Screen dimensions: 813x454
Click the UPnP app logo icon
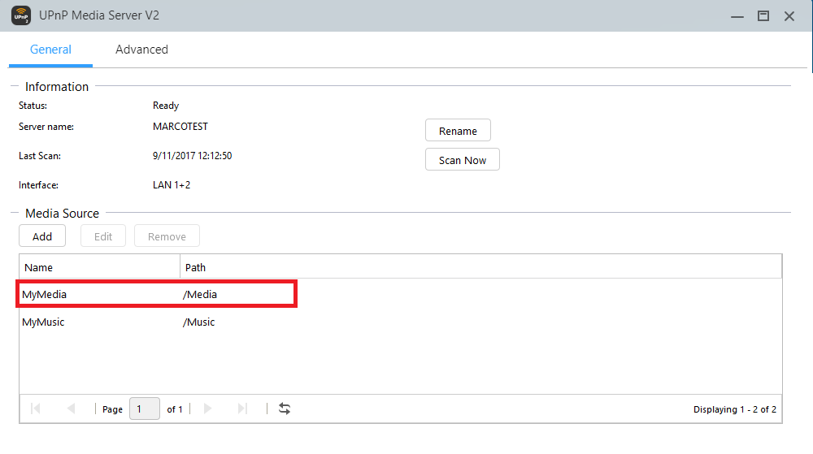point(21,15)
